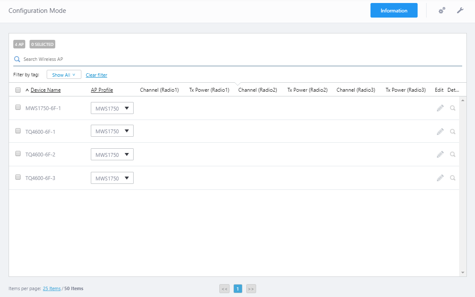The width and height of the screenshot is (475, 297).
Task: Click device name TQ4600-6F-1
Action: [40, 132]
